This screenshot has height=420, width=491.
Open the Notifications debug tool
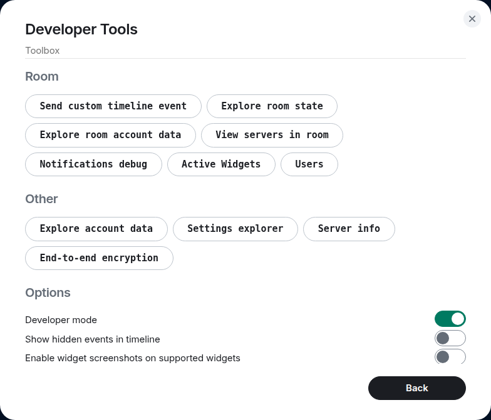coord(93,164)
